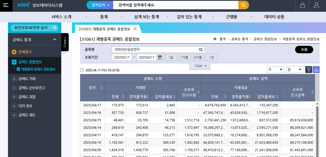
Task: Sort 거래량 업틱룰적용 column
Action: click(147, 97)
